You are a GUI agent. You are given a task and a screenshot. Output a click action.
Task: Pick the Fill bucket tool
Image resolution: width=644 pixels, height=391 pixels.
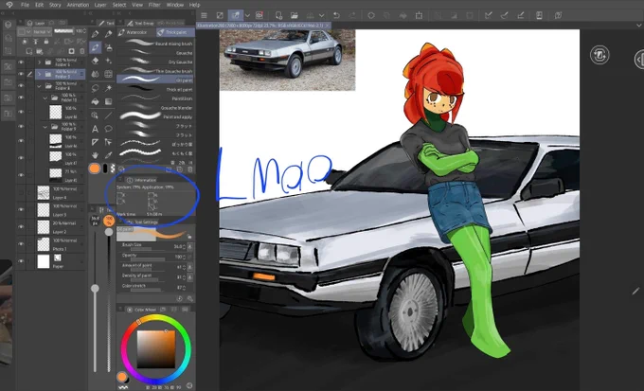pyautogui.click(x=96, y=101)
